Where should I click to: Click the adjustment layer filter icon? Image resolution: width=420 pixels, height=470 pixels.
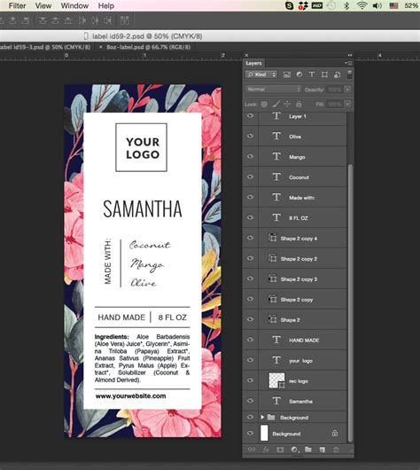click(x=299, y=74)
